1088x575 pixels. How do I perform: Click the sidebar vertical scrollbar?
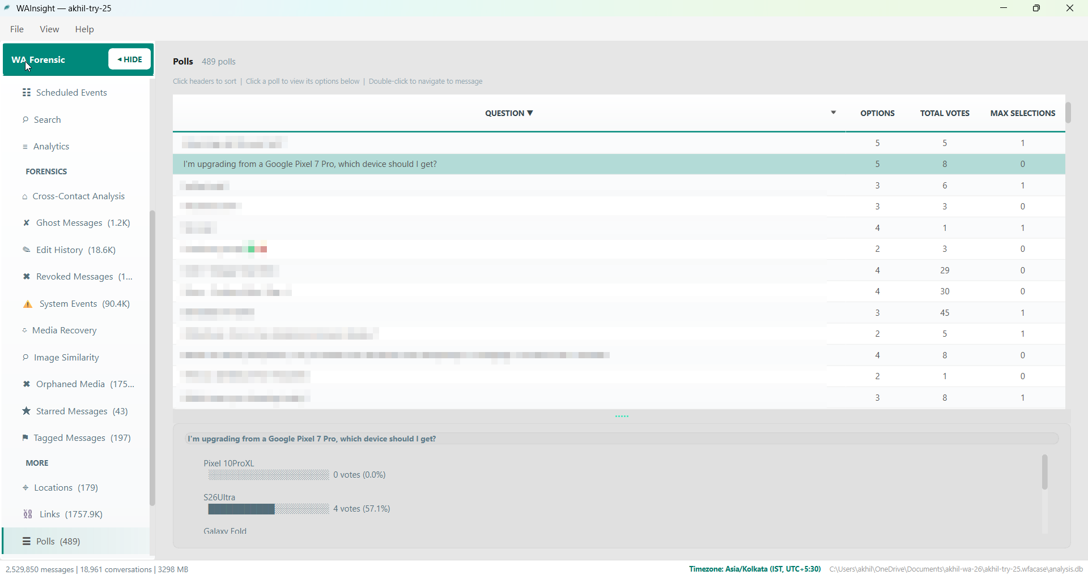click(x=152, y=358)
